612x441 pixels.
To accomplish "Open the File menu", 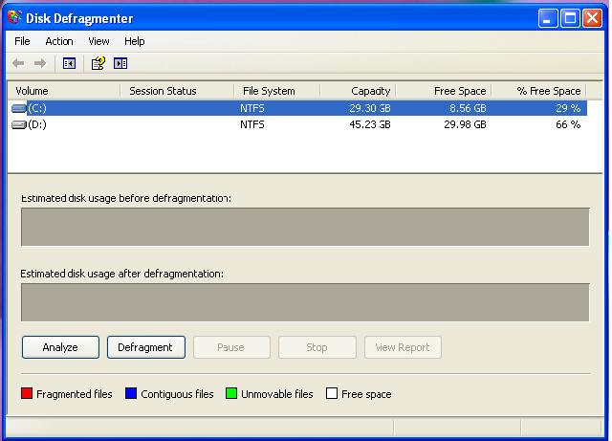I will click(22, 41).
